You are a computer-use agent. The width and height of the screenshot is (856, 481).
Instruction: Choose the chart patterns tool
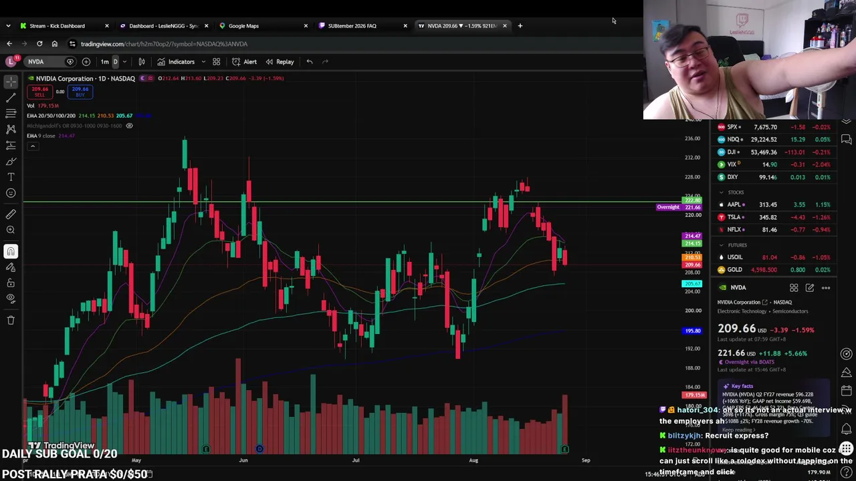(x=11, y=129)
